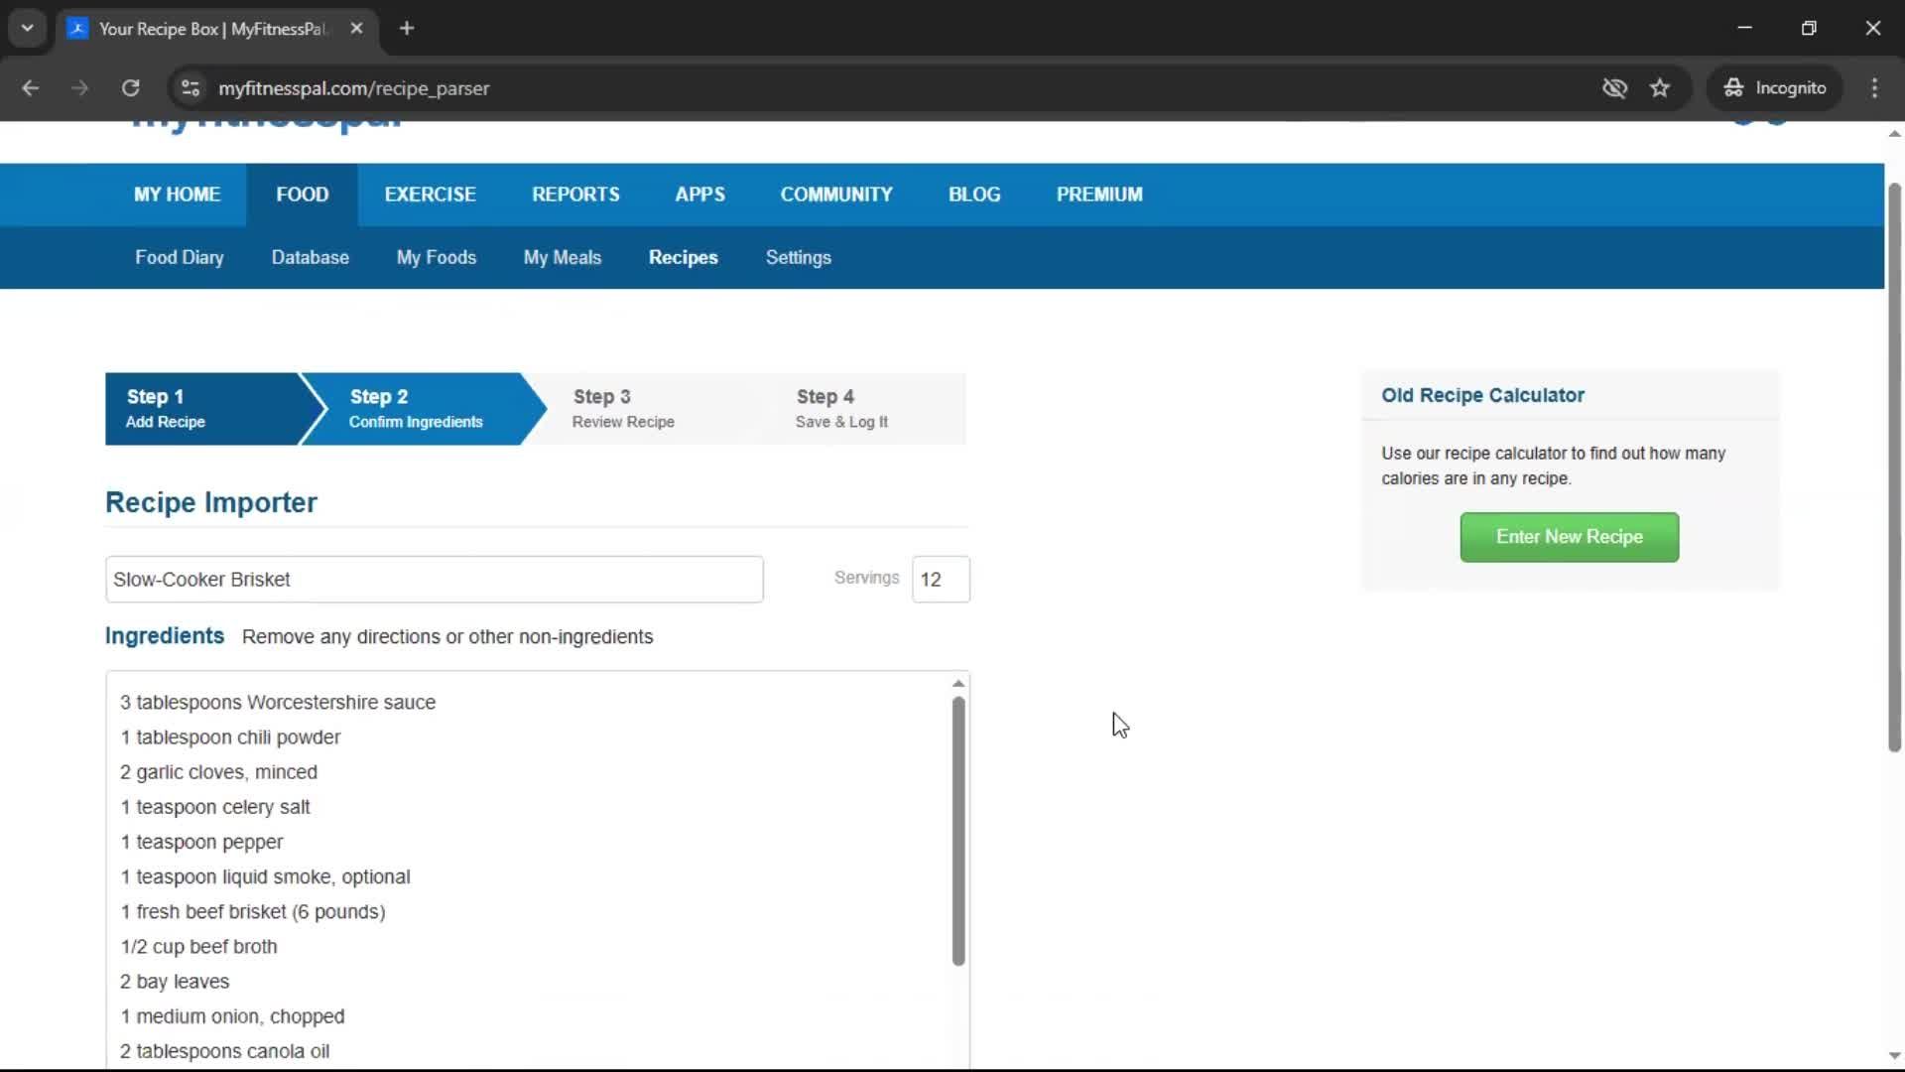Click the line '1 tablespoon chili powder'
The width and height of the screenshot is (1905, 1072).
[x=230, y=737]
